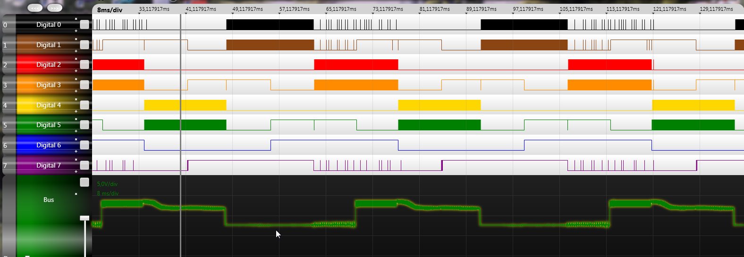Remove Digital 0 channel with small x
The height and width of the screenshot is (257, 744).
tap(76, 19)
